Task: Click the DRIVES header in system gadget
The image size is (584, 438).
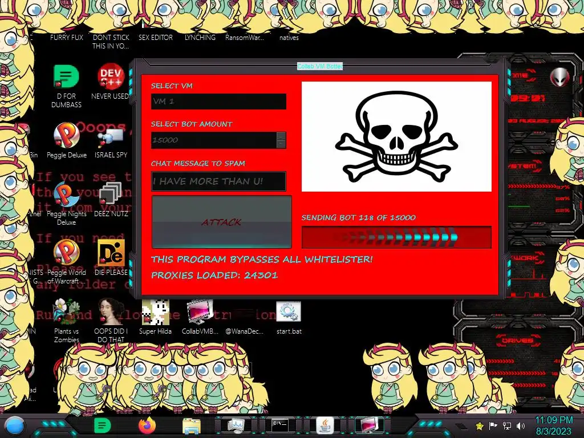Action: 517,340
